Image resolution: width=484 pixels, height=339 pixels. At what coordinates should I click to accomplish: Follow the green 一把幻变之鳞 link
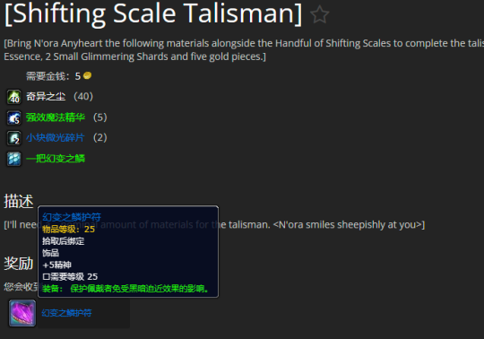click(56, 159)
